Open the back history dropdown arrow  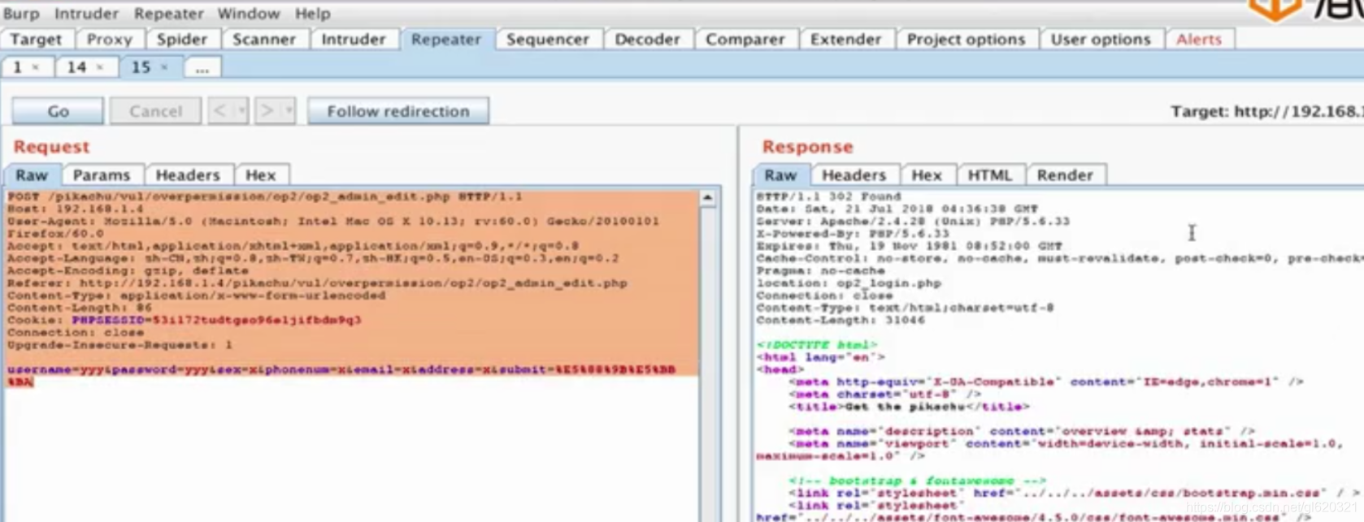(x=241, y=111)
